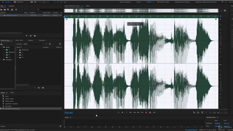Click the overview navigator waveform strip

point(141,11)
